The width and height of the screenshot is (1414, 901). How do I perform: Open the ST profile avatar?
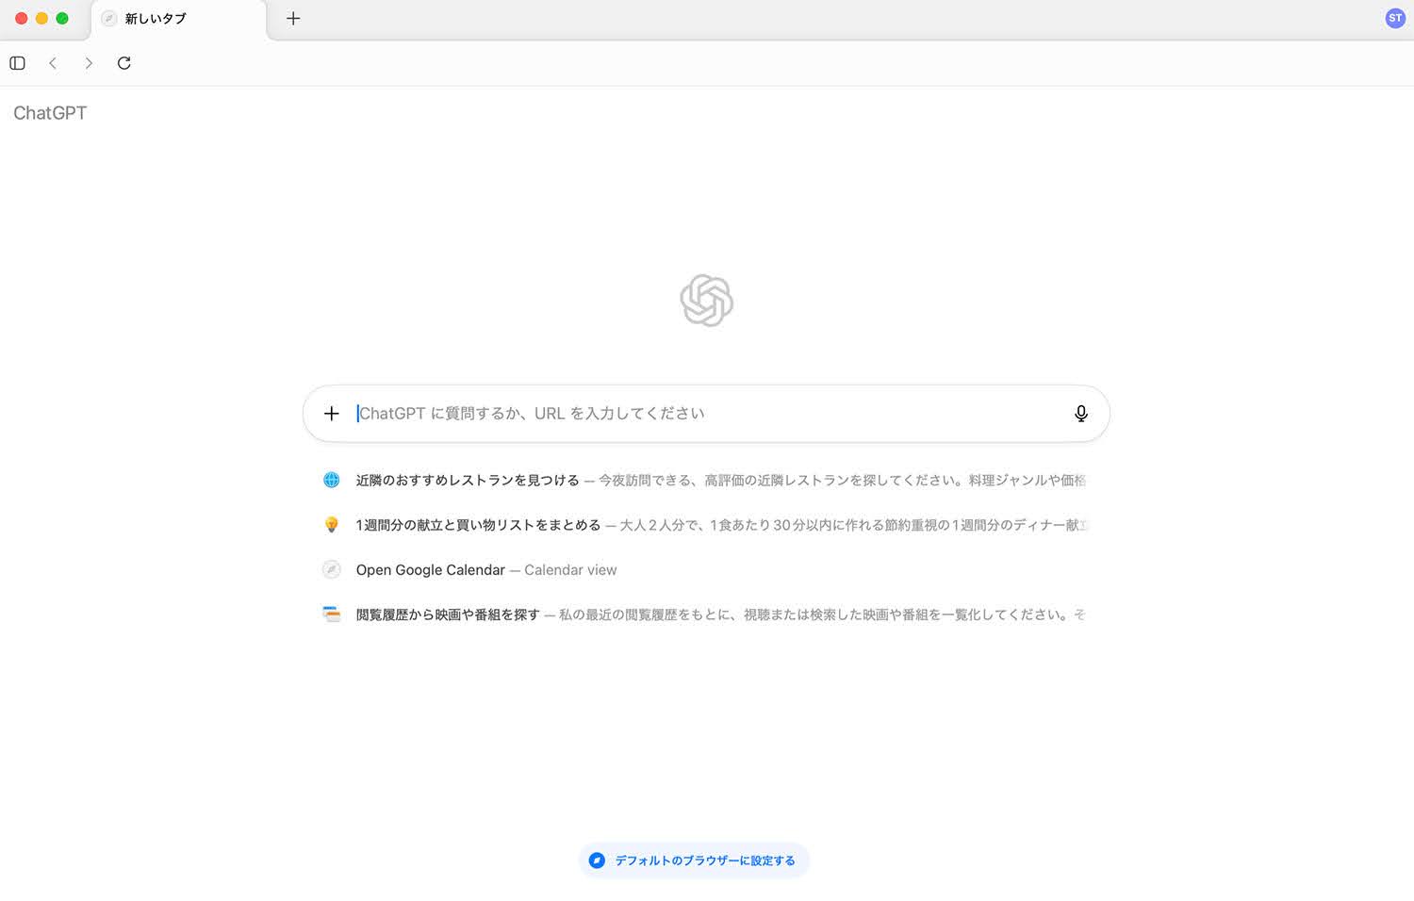(x=1395, y=18)
